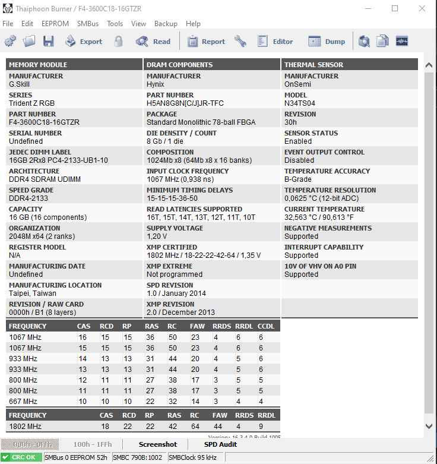The image size is (437, 464).
Task: Open the Tools menu
Action: point(115,24)
